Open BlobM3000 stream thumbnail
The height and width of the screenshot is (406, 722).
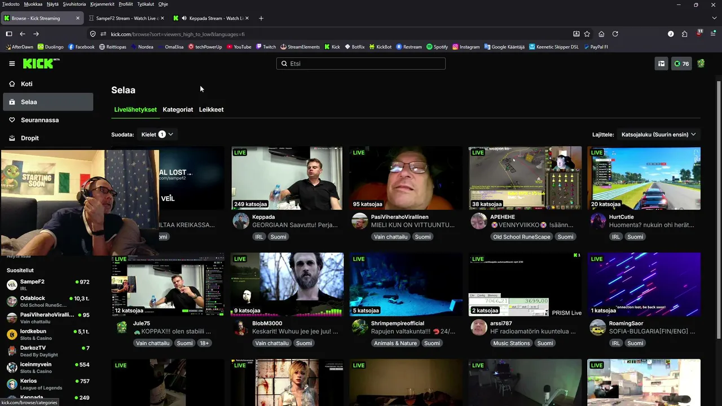click(x=287, y=284)
